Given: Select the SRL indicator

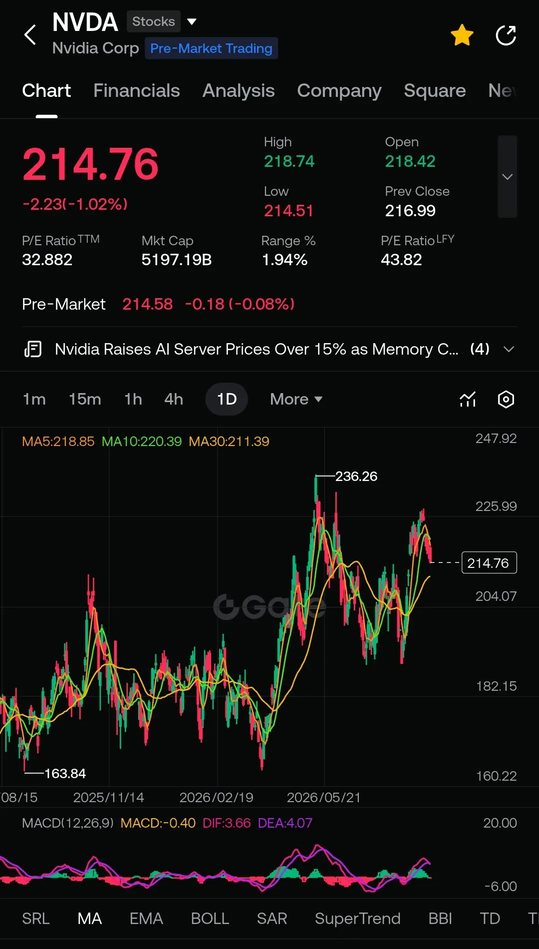Looking at the screenshot, I should point(36,919).
